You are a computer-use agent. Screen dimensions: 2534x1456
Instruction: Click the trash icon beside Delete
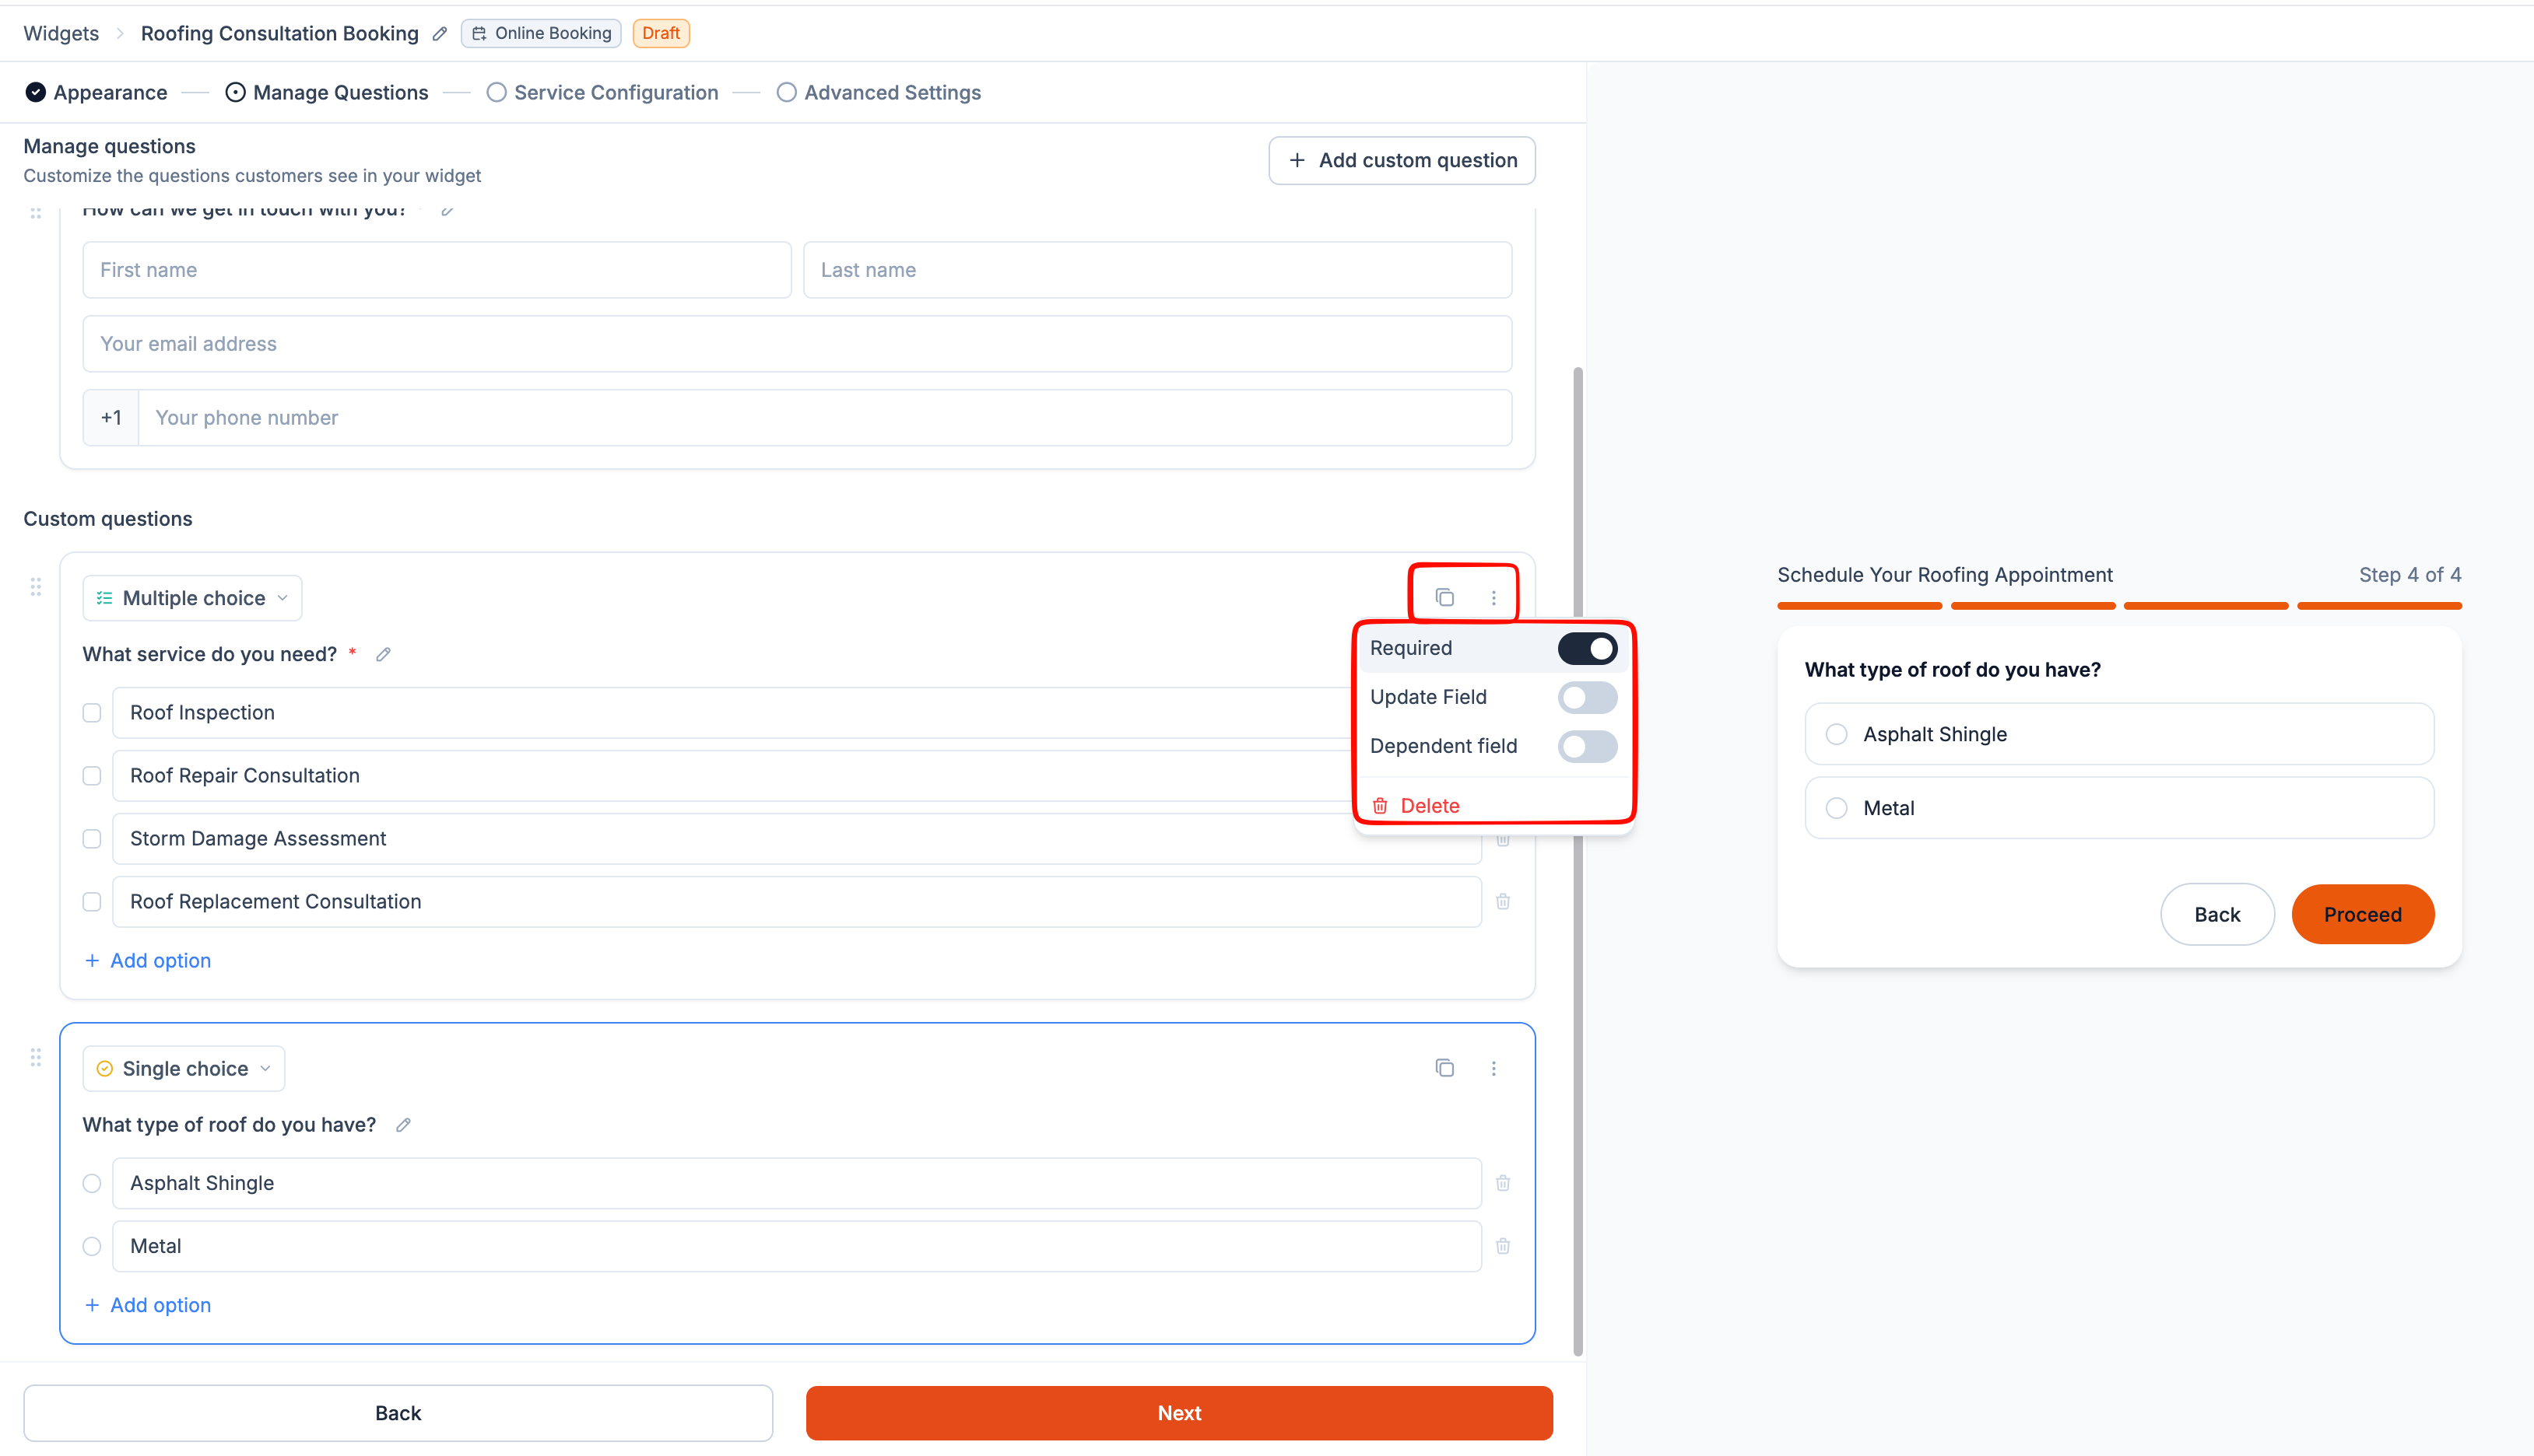click(x=1380, y=806)
